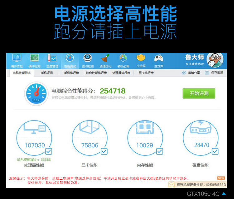Click the IGPU异构能力: 33383 text
This screenshot has height=199, width=234.
point(34,160)
